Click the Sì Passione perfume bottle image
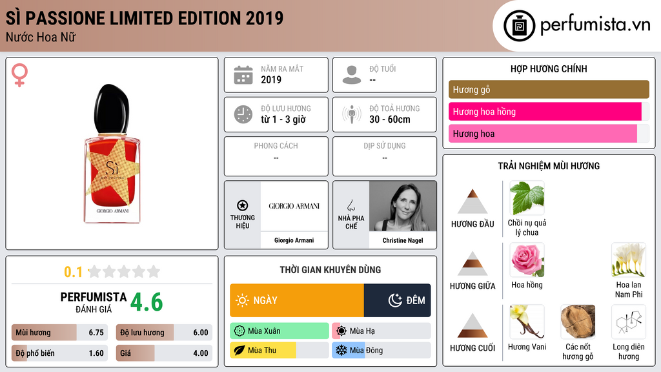The height and width of the screenshot is (372, 661). [x=112, y=155]
